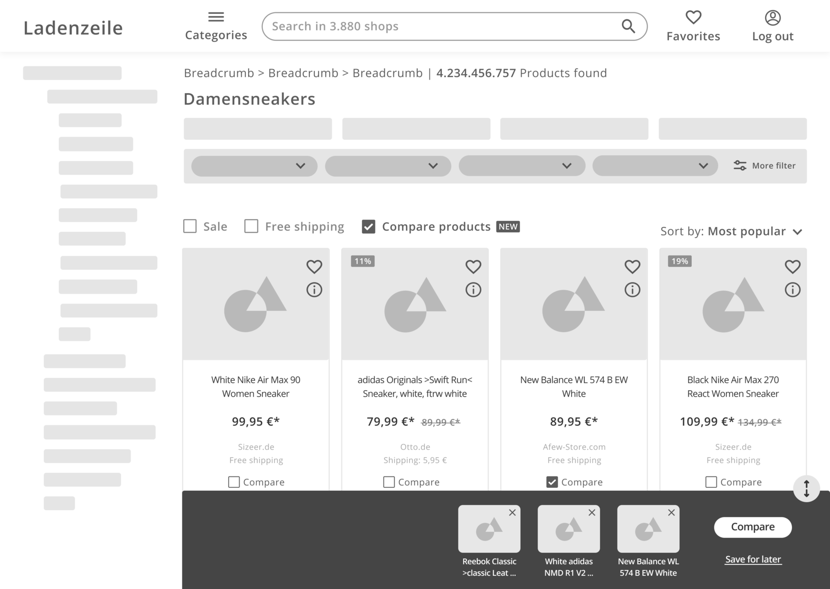Image resolution: width=830 pixels, height=589 pixels.
Task: Show info for adidas Originals Swift Run
Action: point(473,290)
